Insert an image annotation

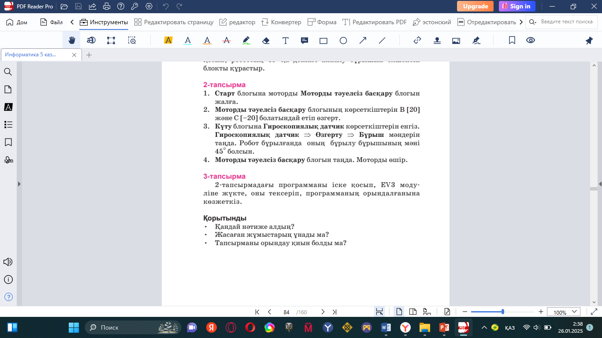pyautogui.click(x=456, y=40)
